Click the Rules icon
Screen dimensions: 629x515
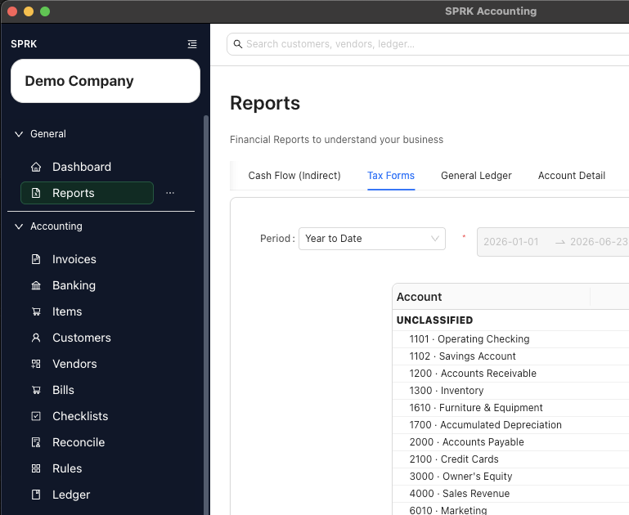36,468
